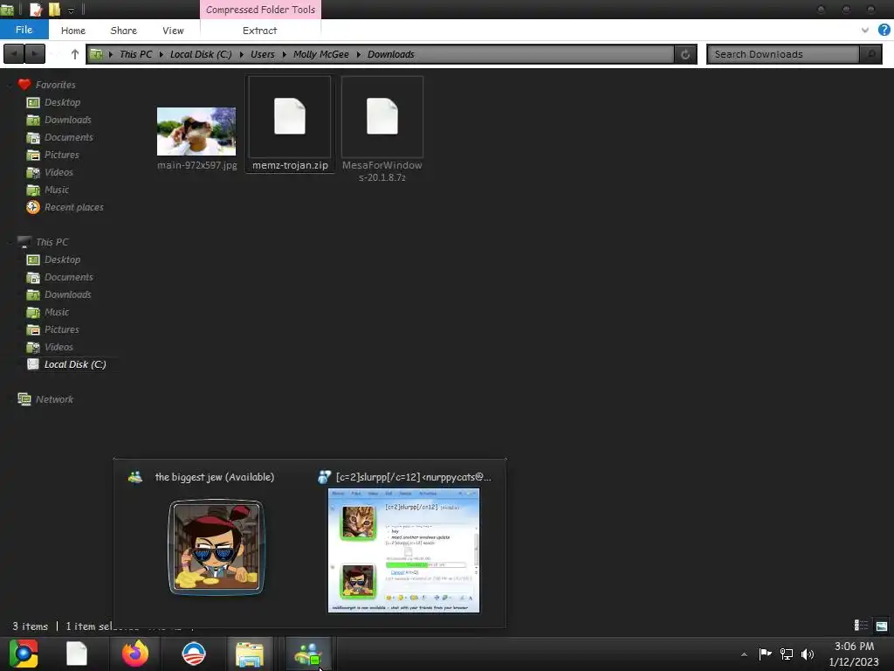Open the Extract ribbon tab
Screen dimensions: 894x671
(260, 31)
